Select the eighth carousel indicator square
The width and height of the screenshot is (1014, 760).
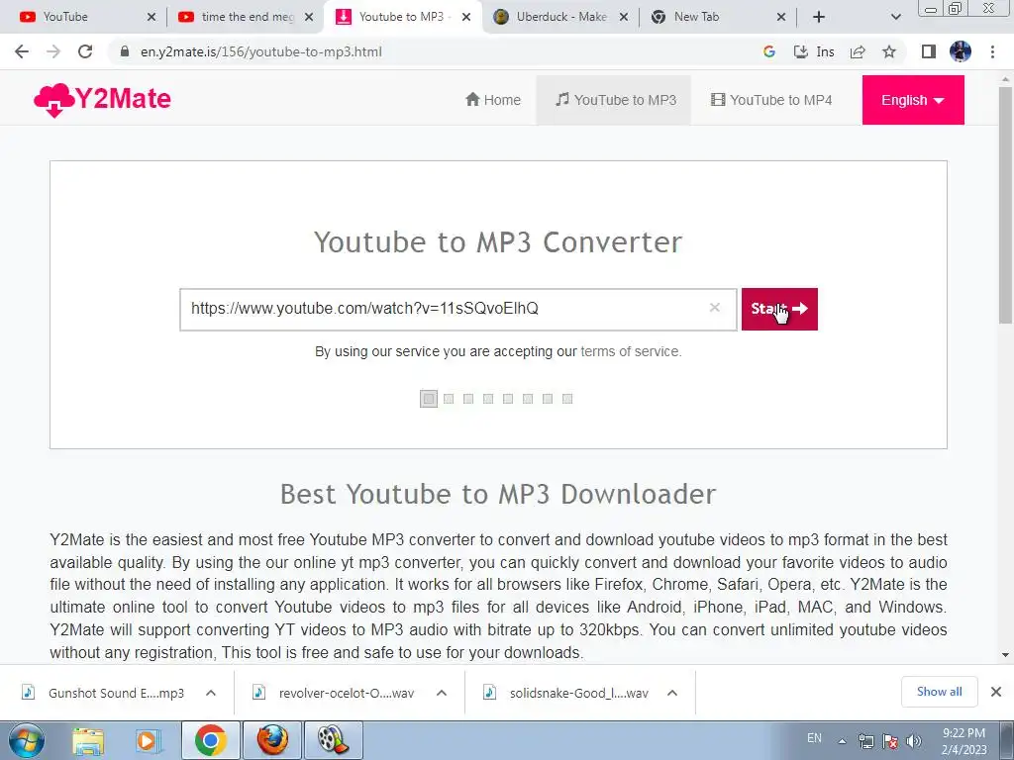click(x=567, y=399)
